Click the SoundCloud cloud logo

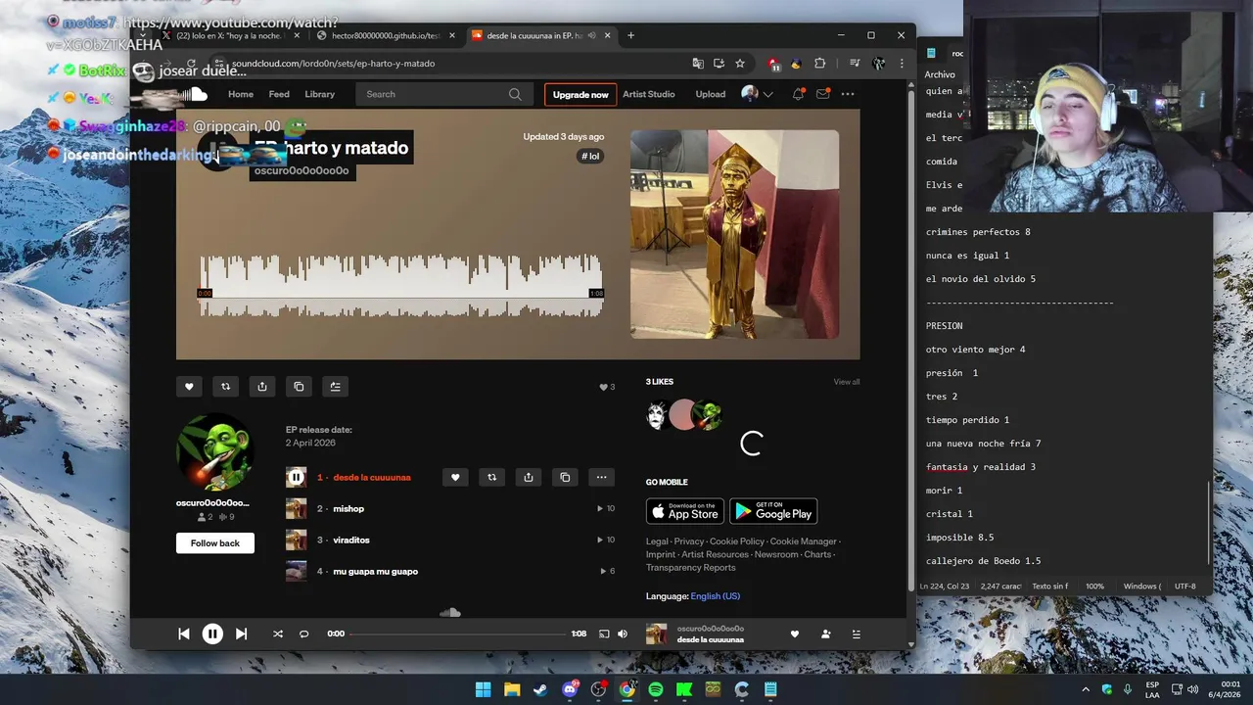[192, 94]
